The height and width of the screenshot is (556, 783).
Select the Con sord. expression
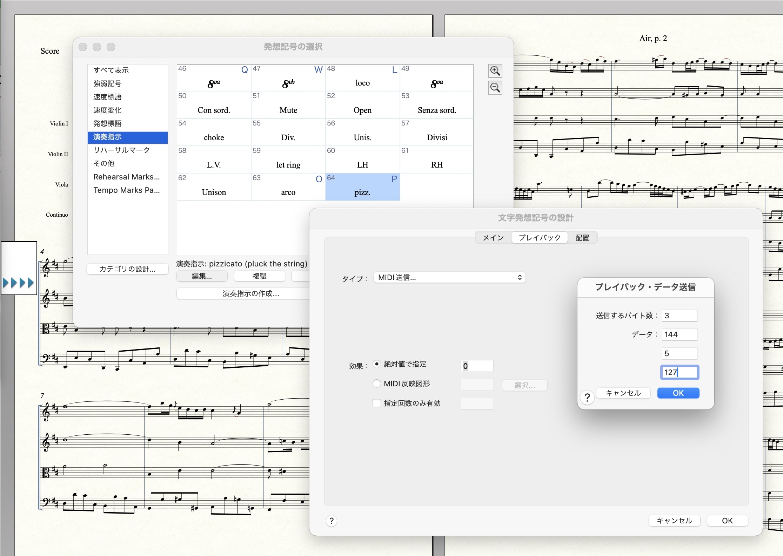pos(214,105)
